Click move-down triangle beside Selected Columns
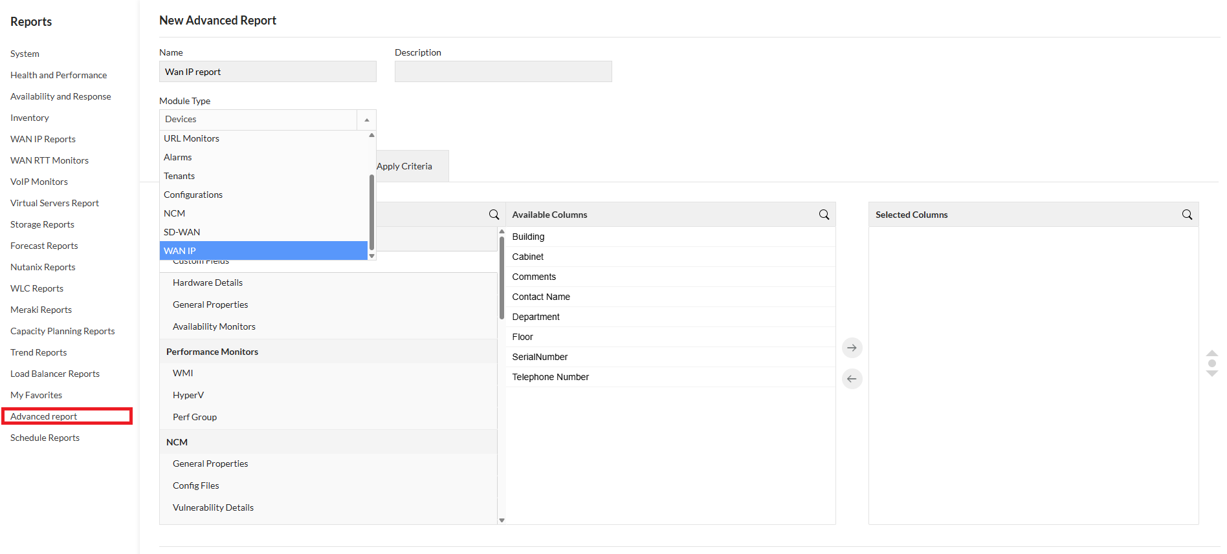 tap(1212, 374)
